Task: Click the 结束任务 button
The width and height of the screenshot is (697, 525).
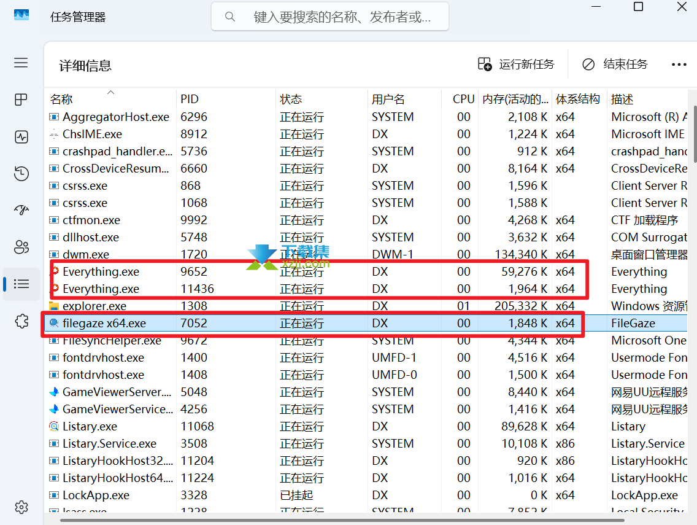Action: [x=615, y=64]
